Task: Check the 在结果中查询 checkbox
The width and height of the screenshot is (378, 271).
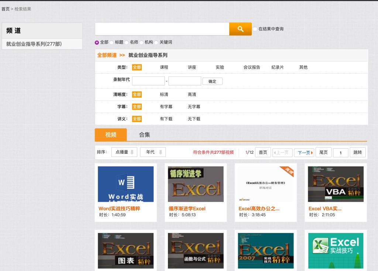Action: tap(255, 29)
